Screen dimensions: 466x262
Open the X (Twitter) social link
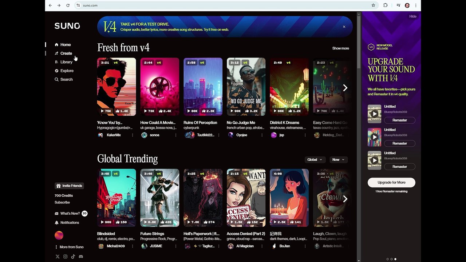tap(58, 257)
